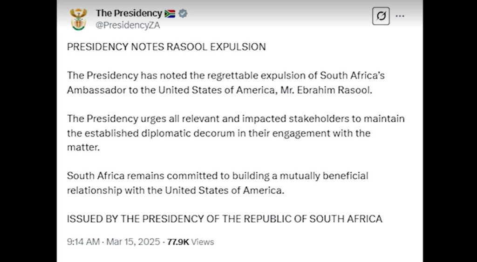
Task: Open The Presidency display name link
Action: click(x=129, y=13)
